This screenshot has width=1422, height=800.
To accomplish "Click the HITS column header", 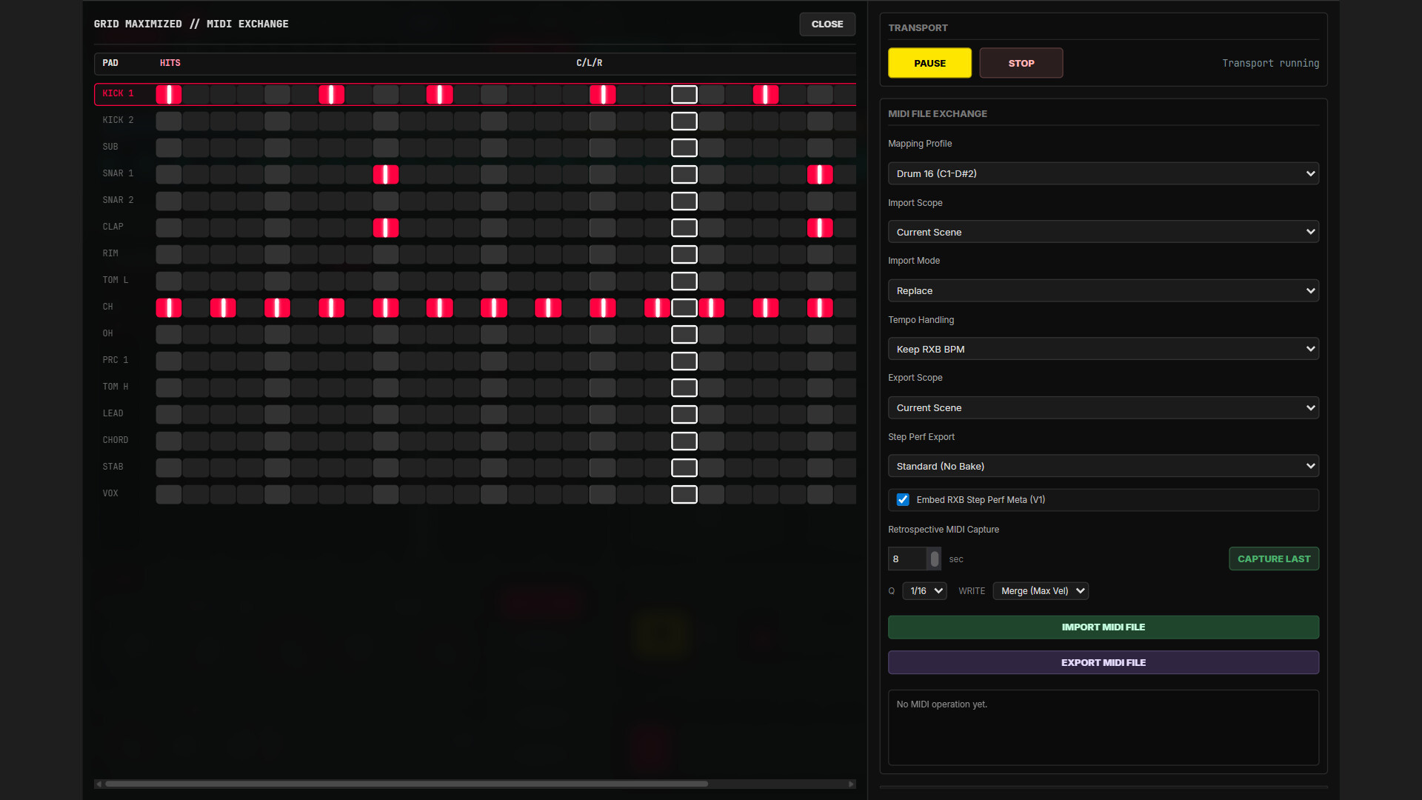I will click(170, 63).
